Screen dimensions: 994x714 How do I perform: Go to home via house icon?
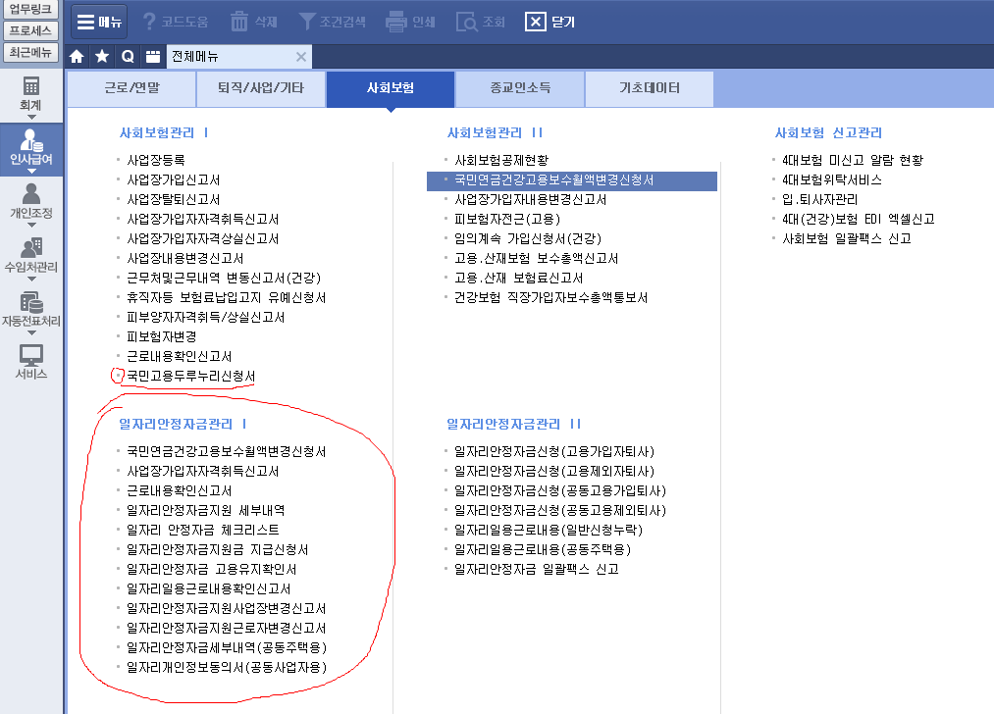point(77,56)
